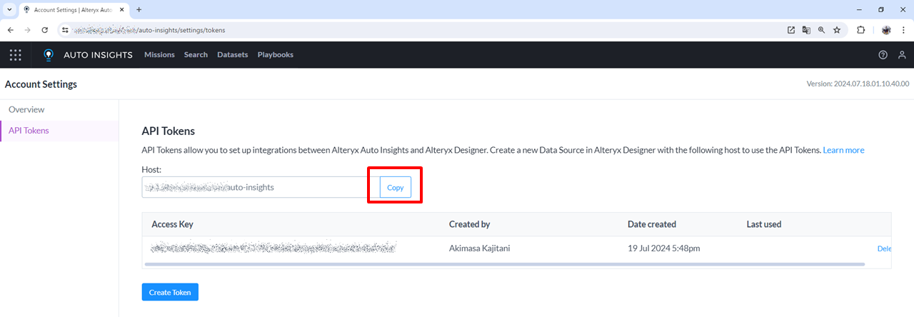This screenshot has width=914, height=317.
Task: Open the user account profile icon
Action: (x=903, y=55)
